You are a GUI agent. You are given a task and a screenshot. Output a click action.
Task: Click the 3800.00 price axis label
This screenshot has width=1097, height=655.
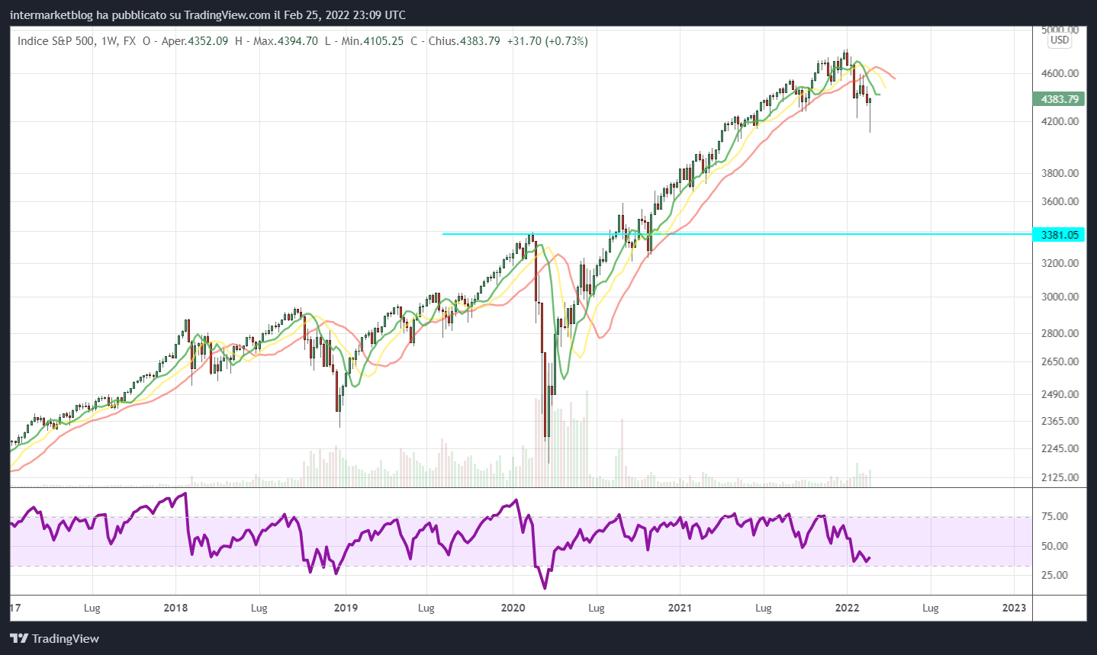(x=1060, y=173)
